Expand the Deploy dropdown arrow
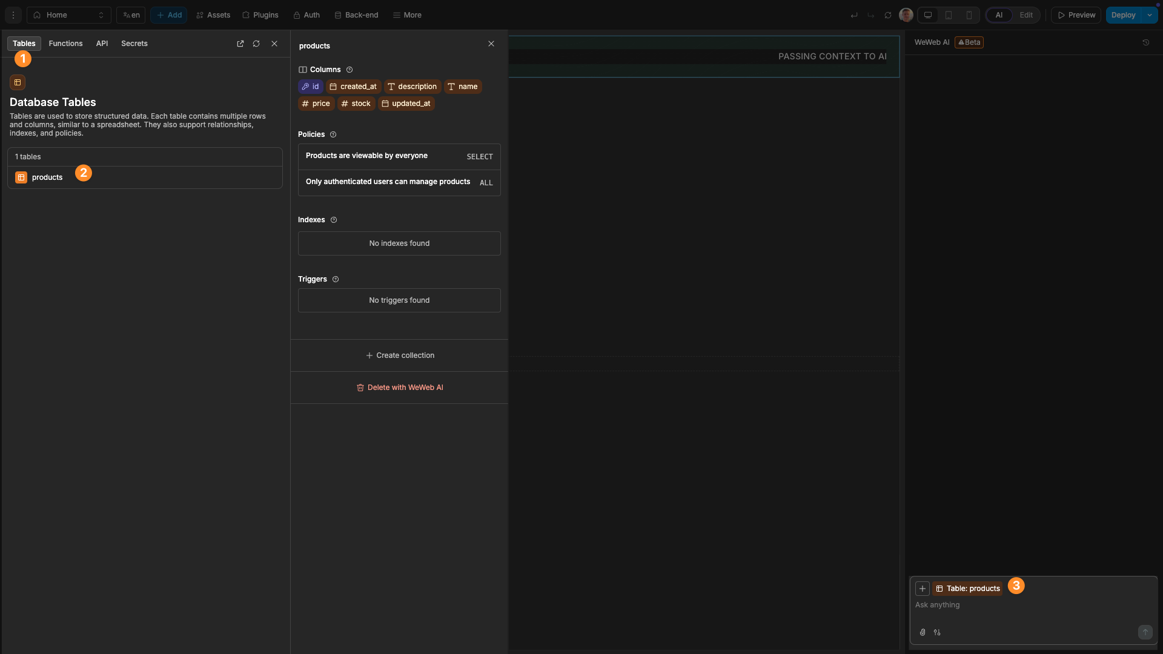This screenshot has width=1163, height=654. pyautogui.click(x=1150, y=15)
